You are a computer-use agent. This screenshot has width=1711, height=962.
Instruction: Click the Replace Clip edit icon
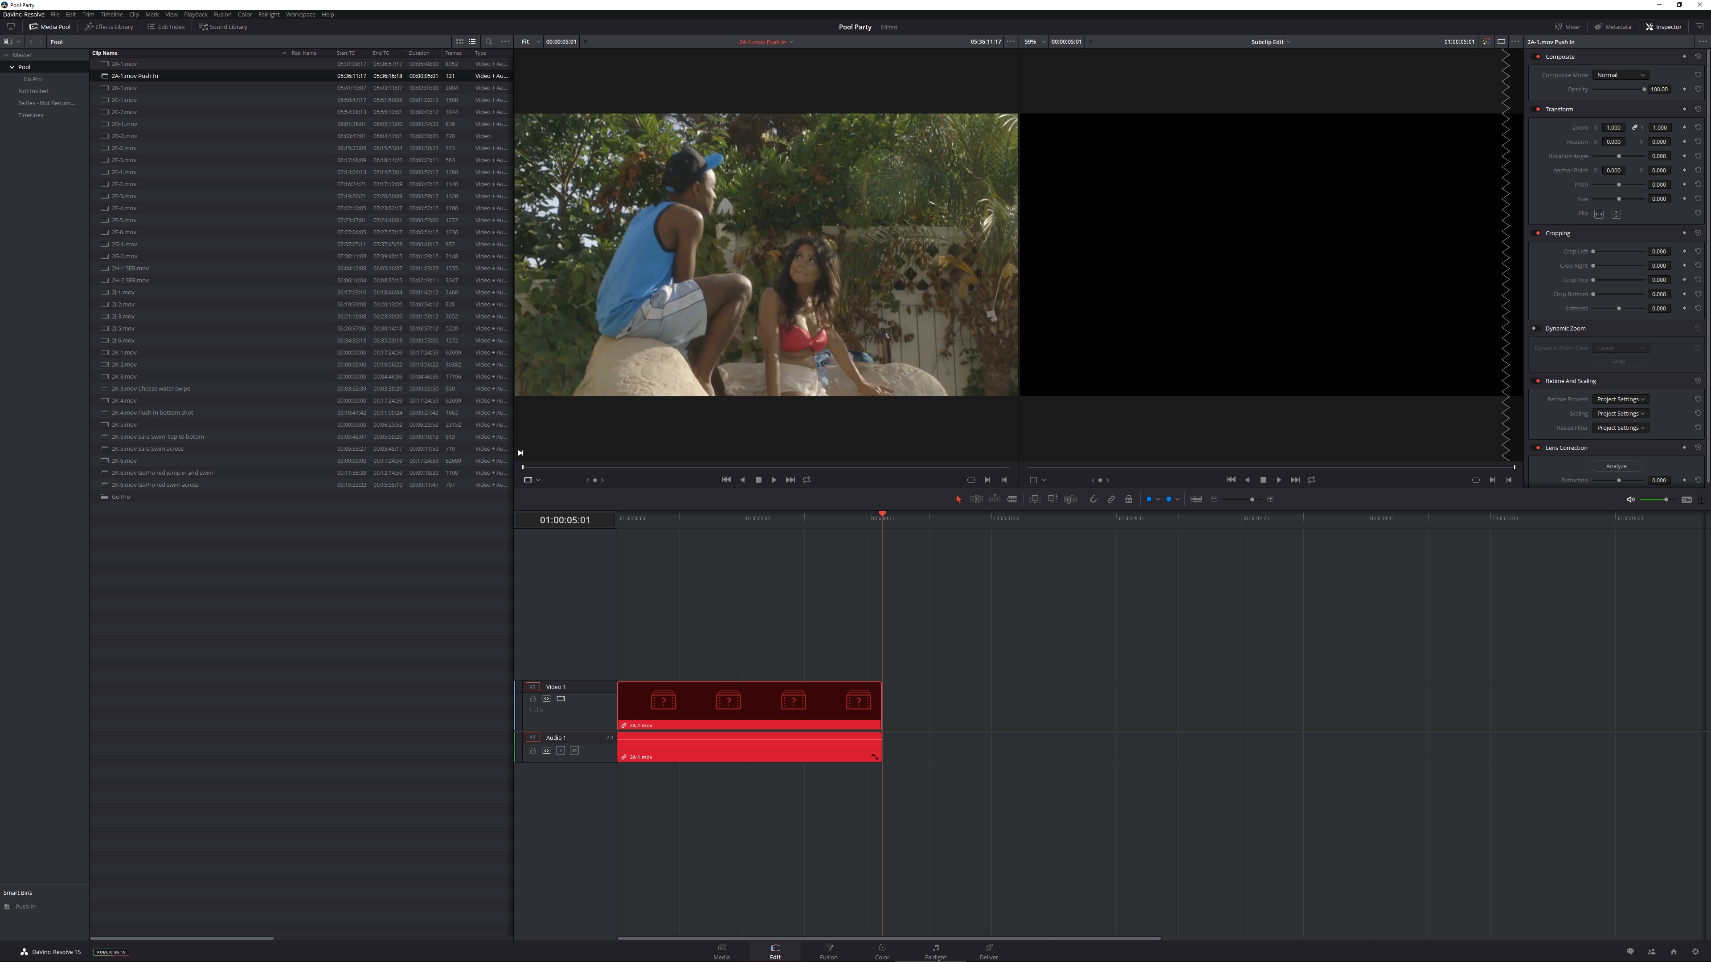(1071, 499)
